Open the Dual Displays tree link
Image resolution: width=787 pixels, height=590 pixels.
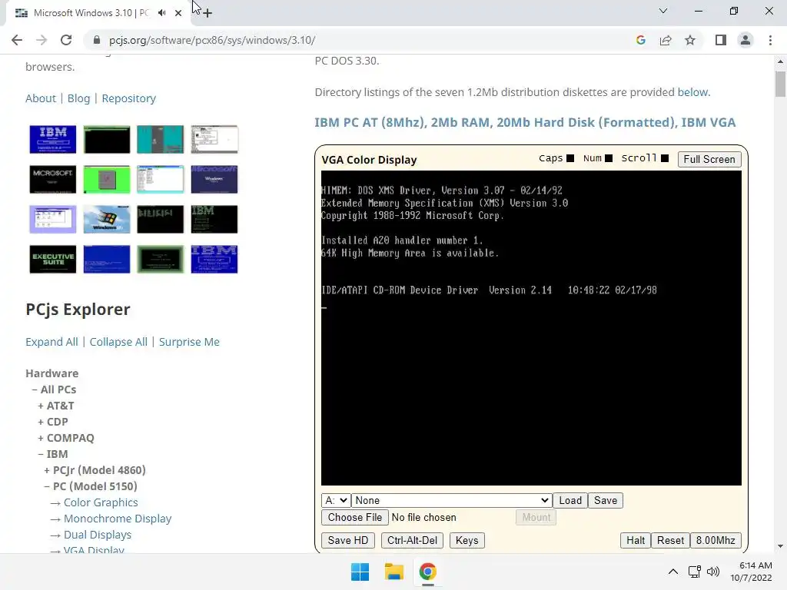point(98,535)
